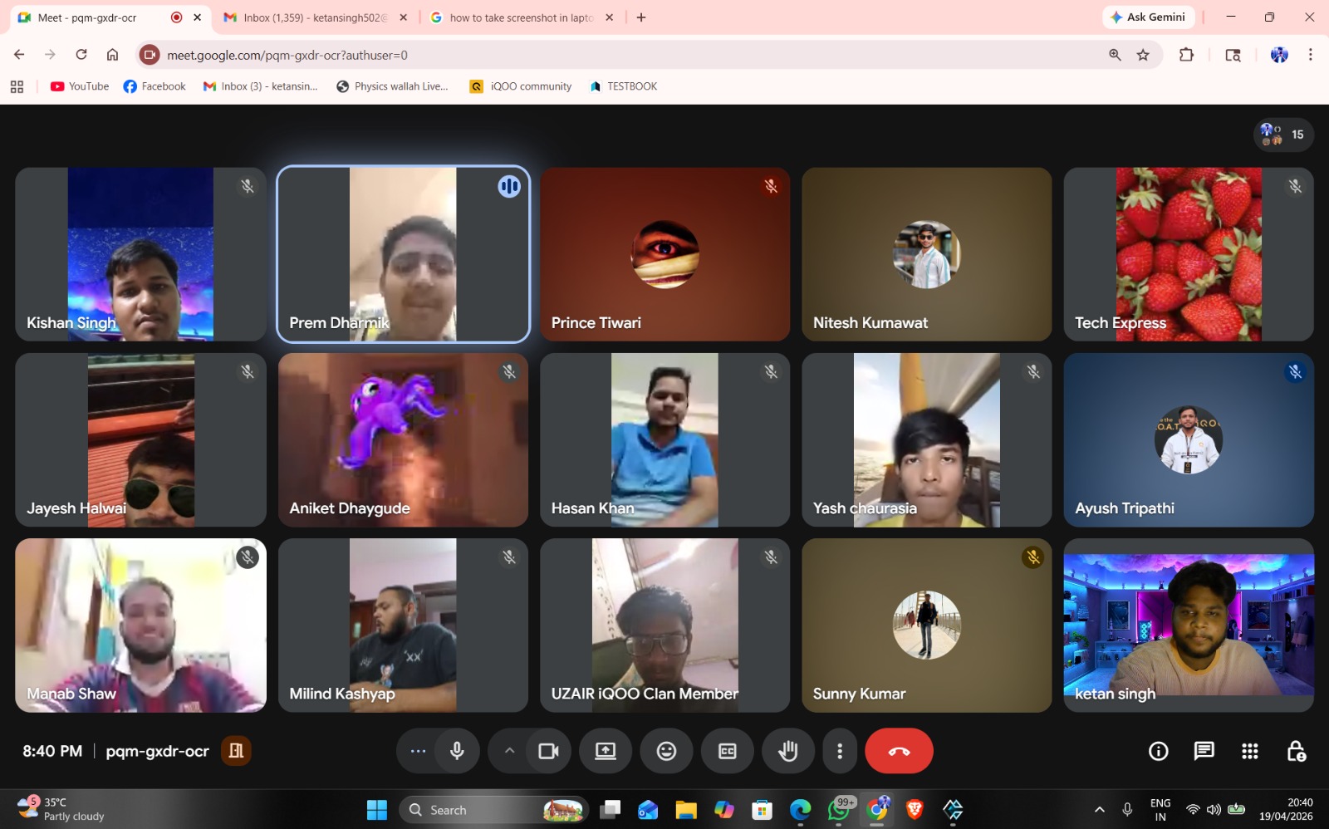Open the YouTube bookmark
This screenshot has height=829, width=1329.
click(x=80, y=86)
